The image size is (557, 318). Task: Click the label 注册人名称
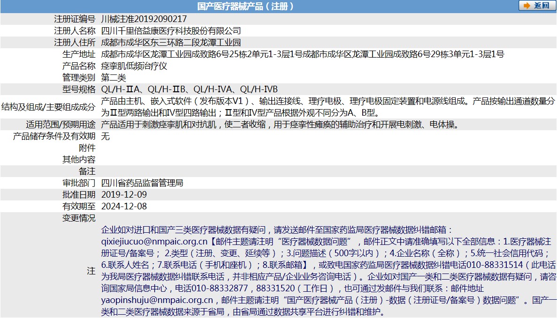75,31
